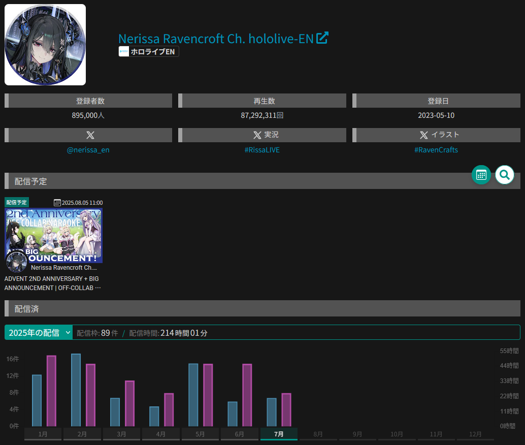Click the view count 87,292,311回

(262, 115)
